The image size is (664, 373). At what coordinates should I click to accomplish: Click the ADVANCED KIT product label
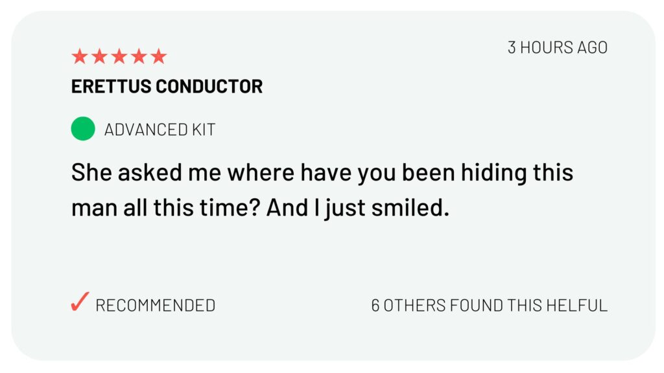(x=160, y=130)
